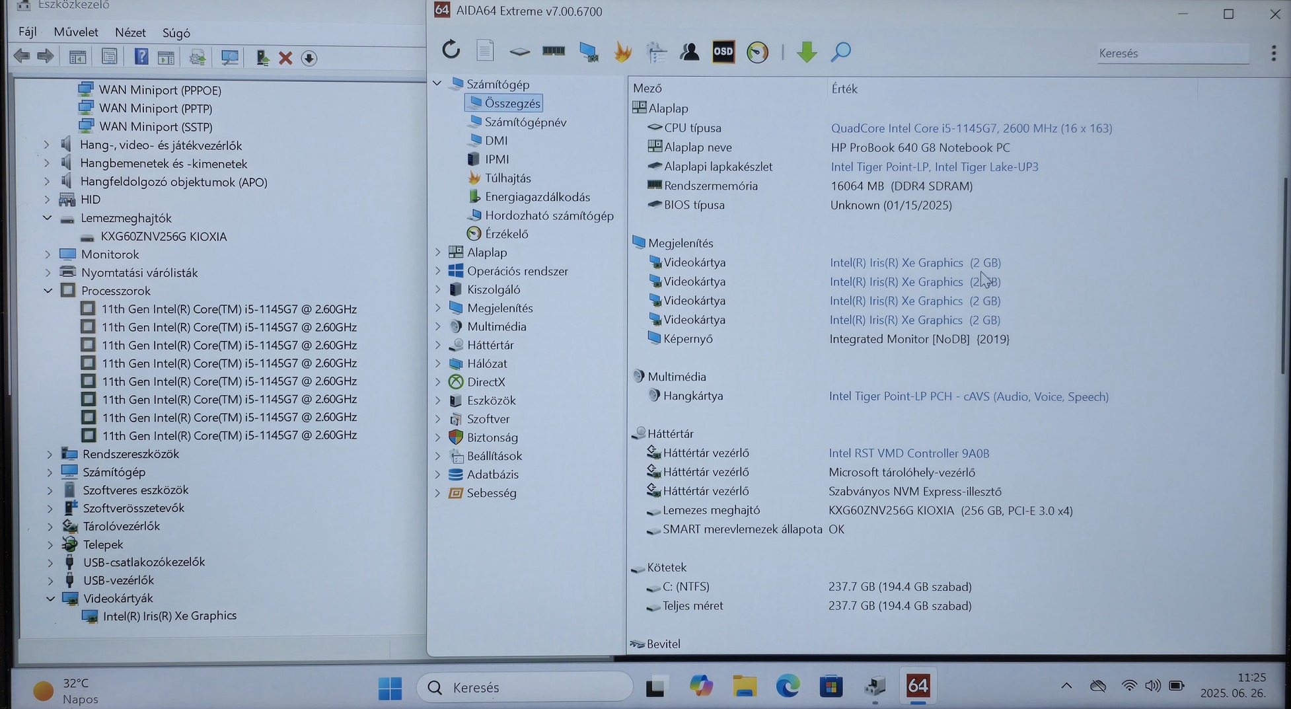Viewport: 1291px width, 709px height.
Task: Open the QuadCore Intel Core i5-1145G7 link
Action: (971, 128)
